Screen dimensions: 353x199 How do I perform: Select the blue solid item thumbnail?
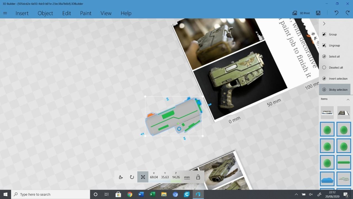[x=327, y=179]
